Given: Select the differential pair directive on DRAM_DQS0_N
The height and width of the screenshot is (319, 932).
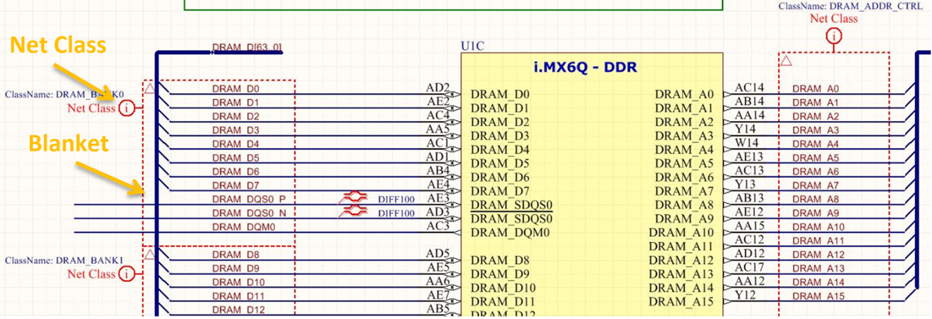Looking at the screenshot, I should coord(353,212).
